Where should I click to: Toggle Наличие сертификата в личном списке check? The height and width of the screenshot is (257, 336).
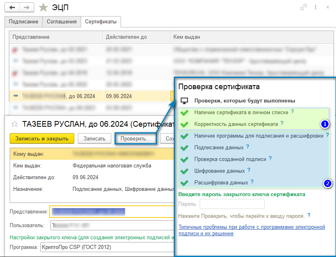tap(184, 113)
